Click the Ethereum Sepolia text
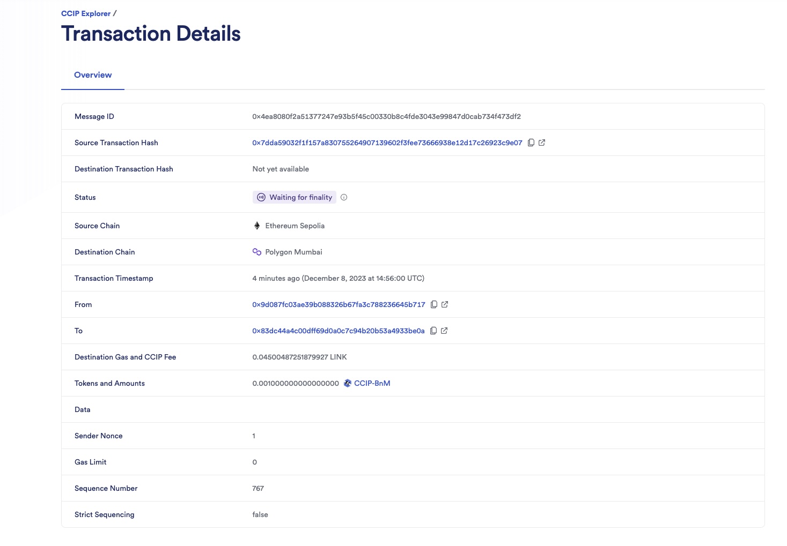787x546 pixels. (x=295, y=226)
